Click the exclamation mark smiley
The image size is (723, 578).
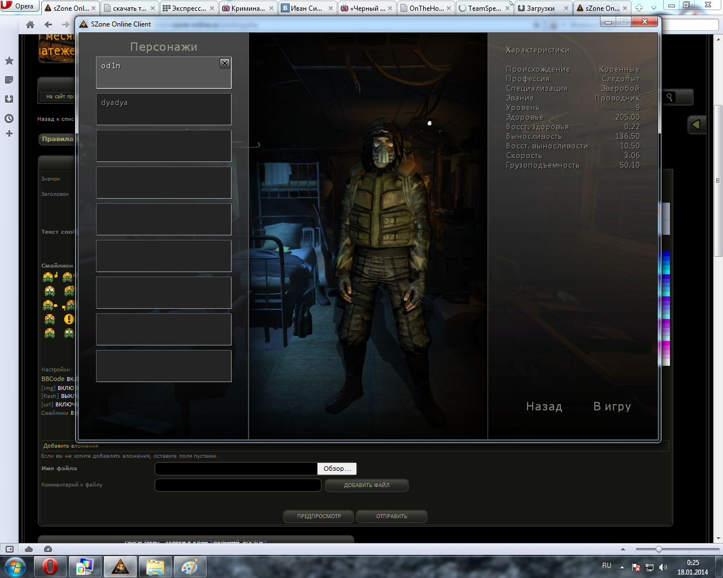pos(69,319)
